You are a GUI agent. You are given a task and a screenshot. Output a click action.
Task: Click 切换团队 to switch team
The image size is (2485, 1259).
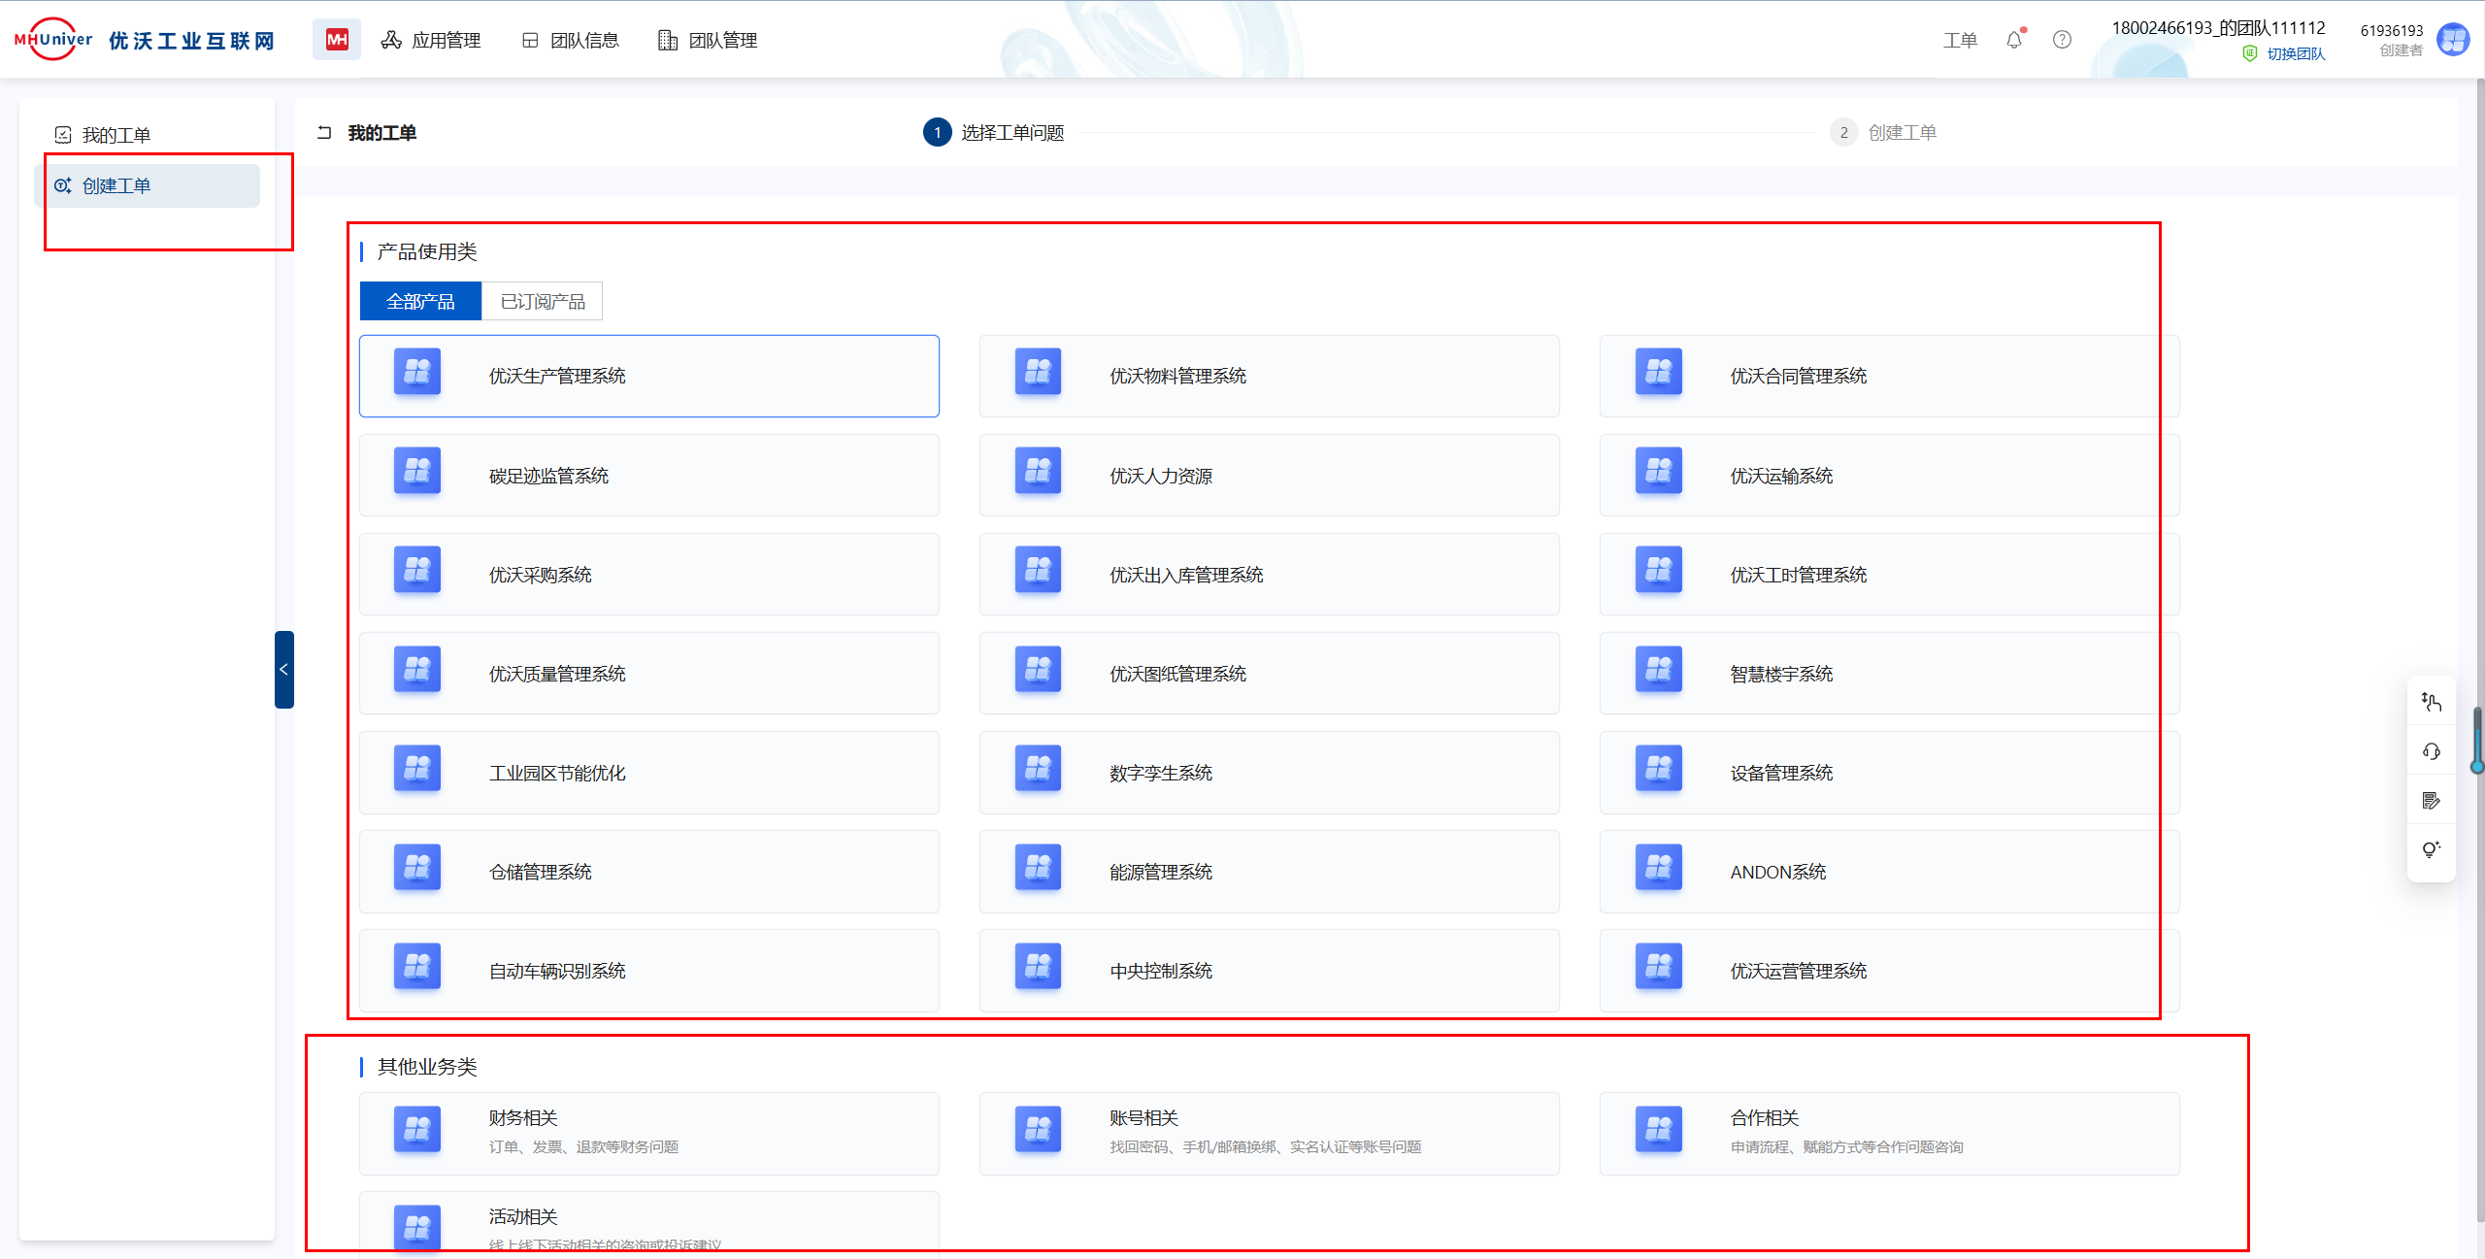(2295, 54)
